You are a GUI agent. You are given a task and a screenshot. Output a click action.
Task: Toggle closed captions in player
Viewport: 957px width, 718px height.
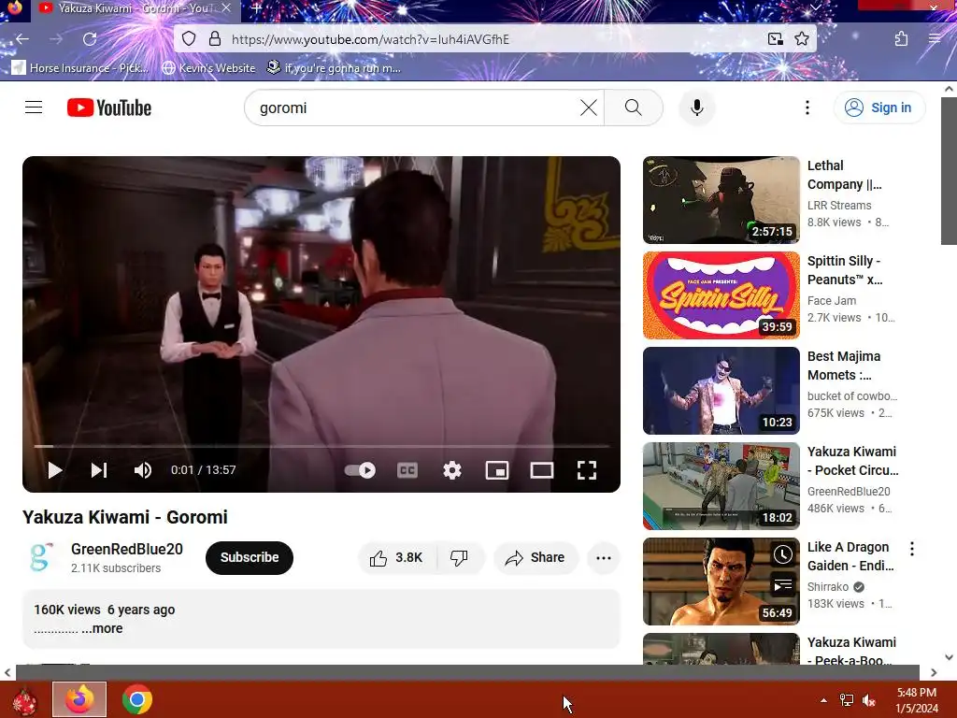click(407, 470)
